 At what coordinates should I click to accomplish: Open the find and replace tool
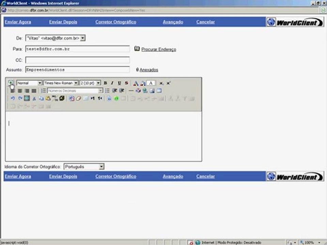click(x=55, y=98)
